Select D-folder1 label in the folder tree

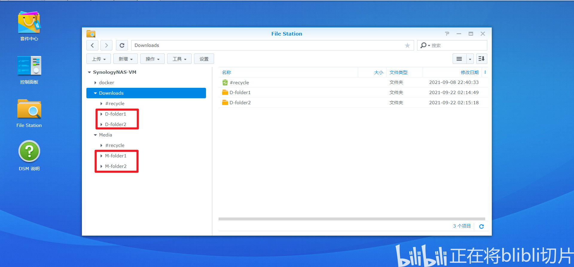click(x=115, y=114)
